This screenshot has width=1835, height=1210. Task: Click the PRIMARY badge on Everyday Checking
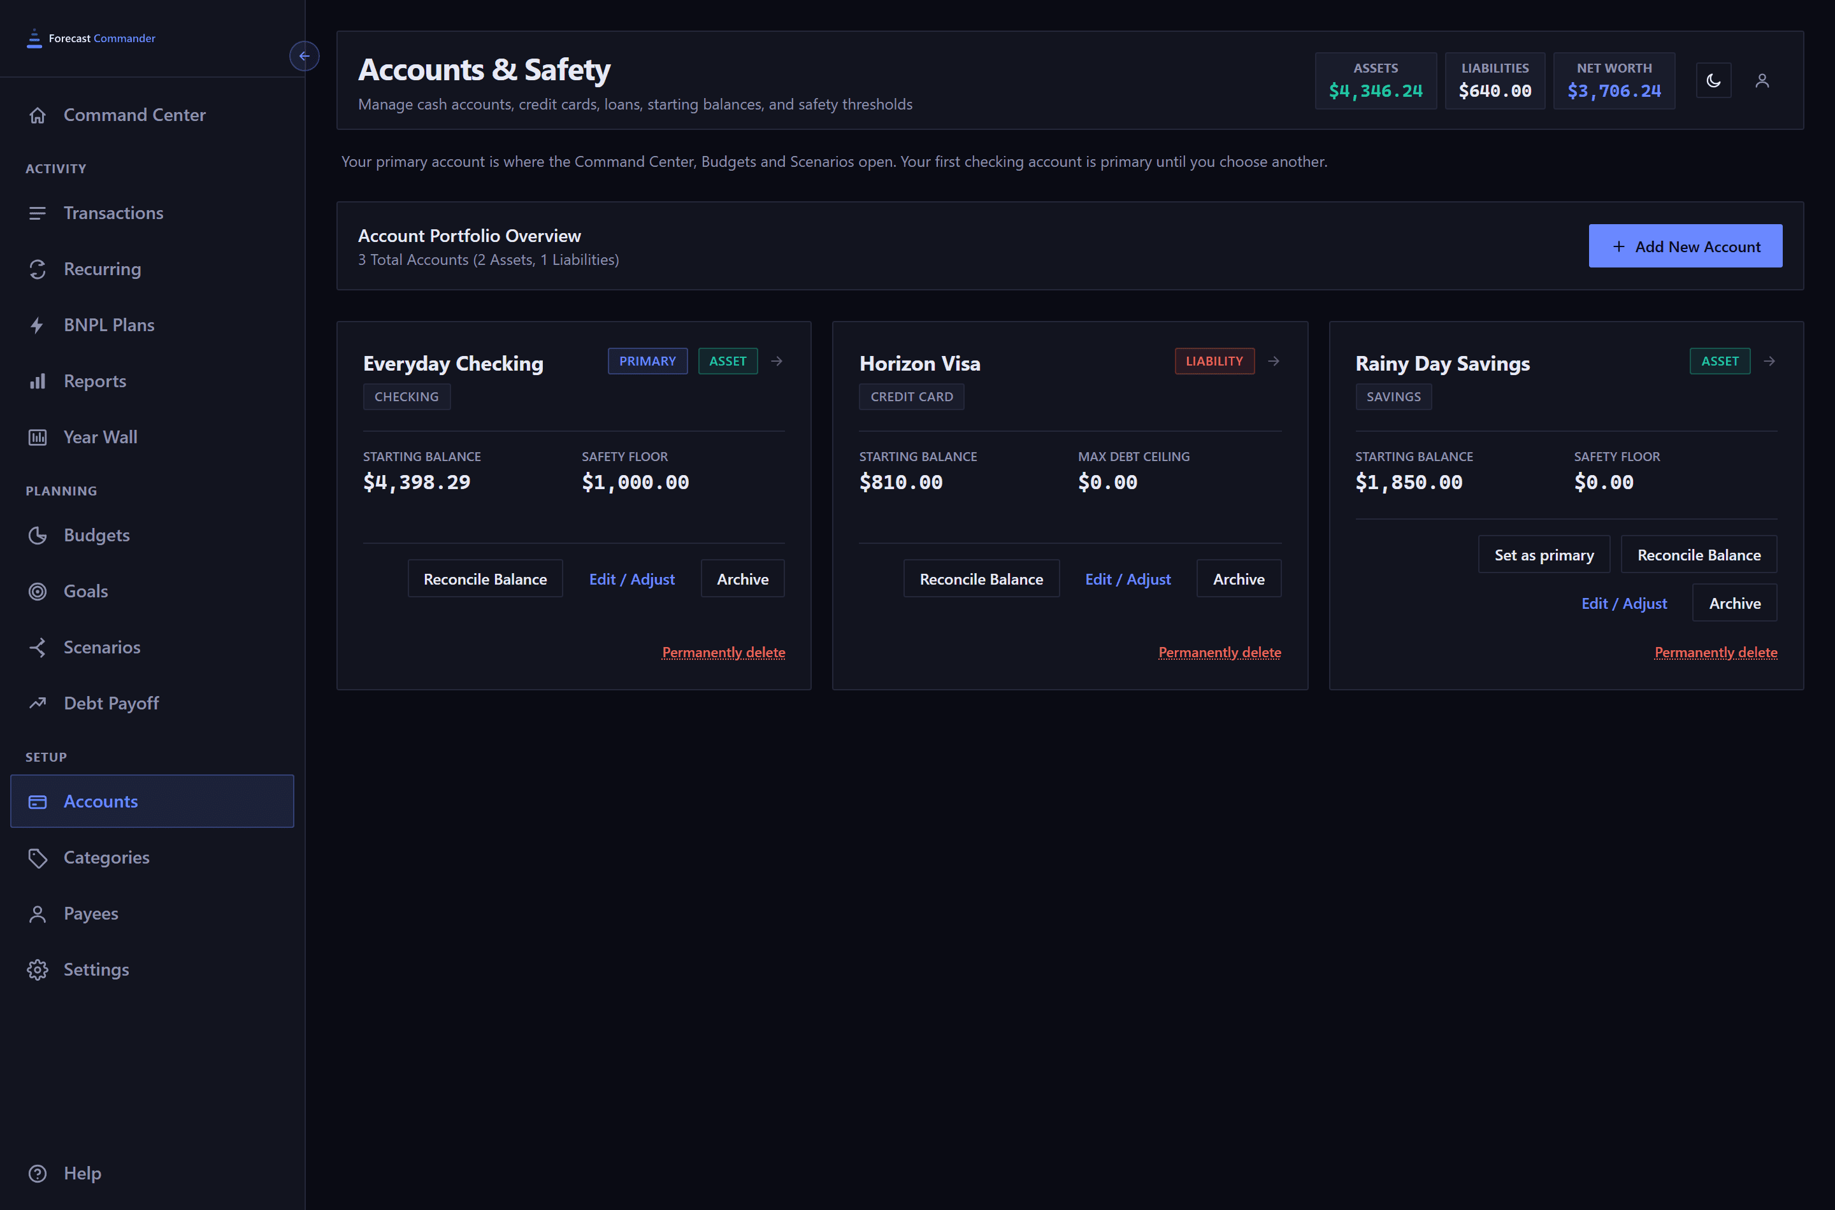point(648,361)
